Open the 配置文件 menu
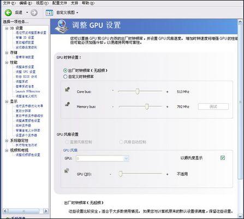Image resolution: width=244 pixels, height=219 pixels. click(x=59, y=3)
